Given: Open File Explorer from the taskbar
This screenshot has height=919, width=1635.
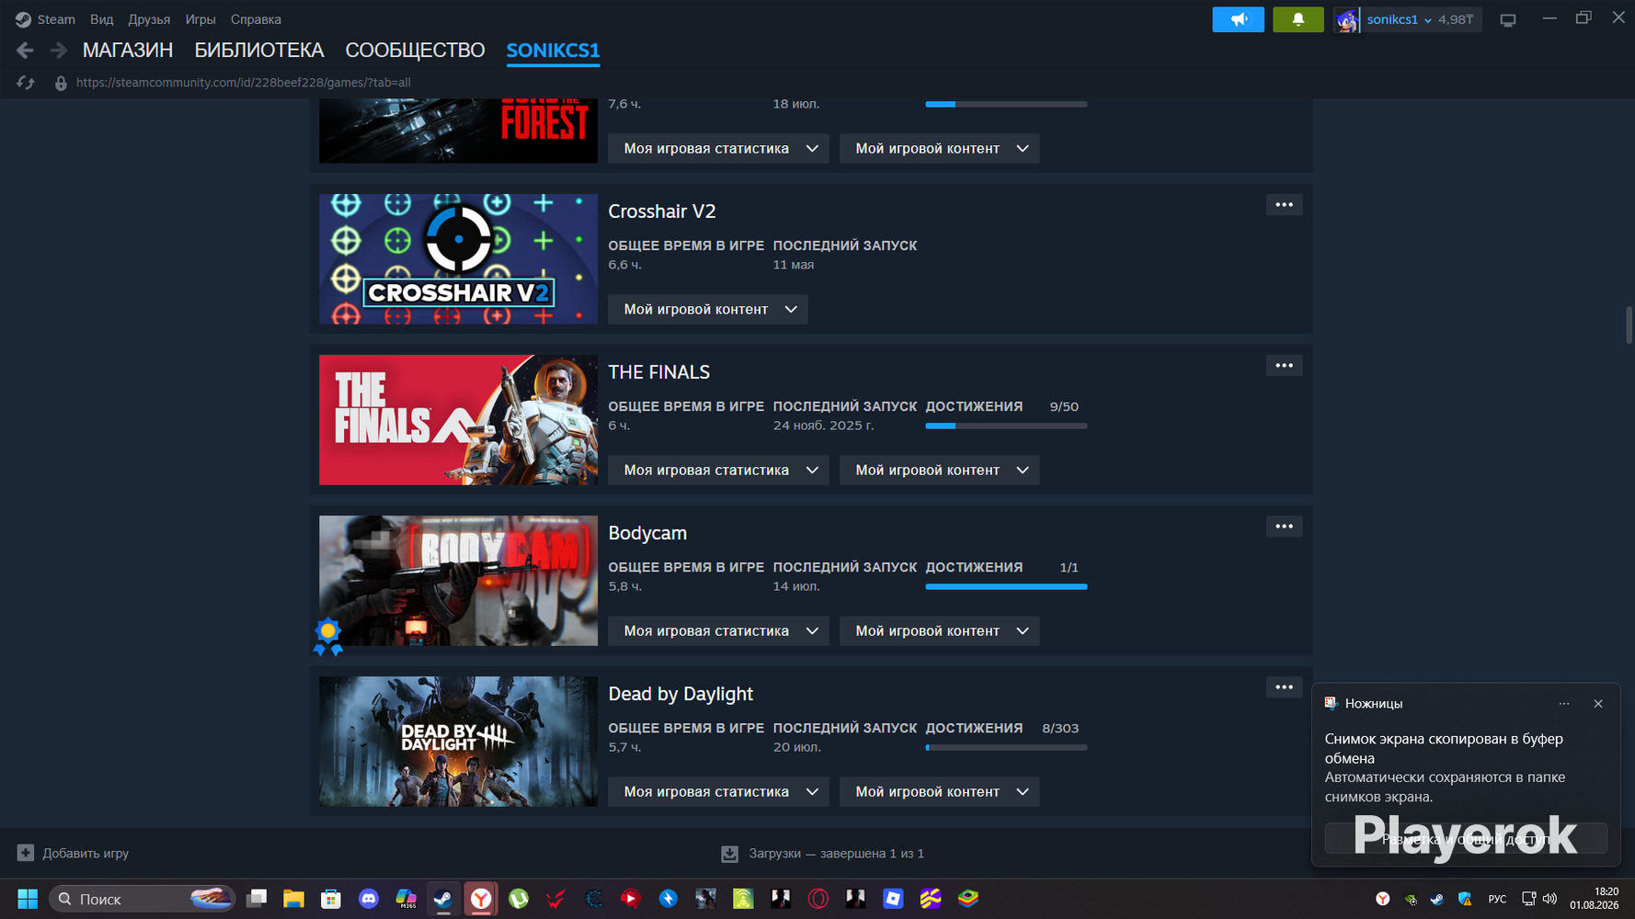Looking at the screenshot, I should (x=293, y=899).
